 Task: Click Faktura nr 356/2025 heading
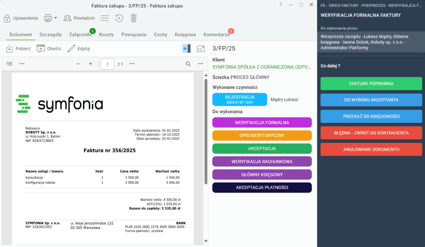110,150
